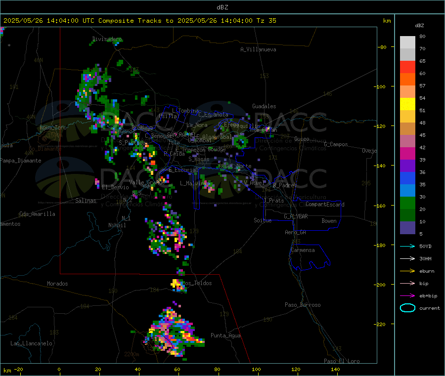Click the 'La_Nora' map label
The height and width of the screenshot is (376, 445).
[x=197, y=125]
